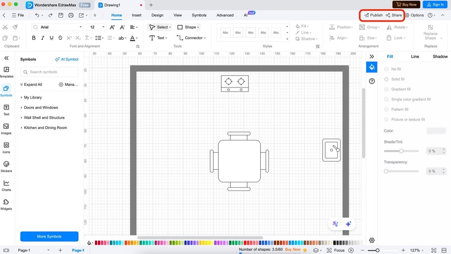This screenshot has width=451, height=254.
Task: Click the Sign In button
Action: coord(435,5)
